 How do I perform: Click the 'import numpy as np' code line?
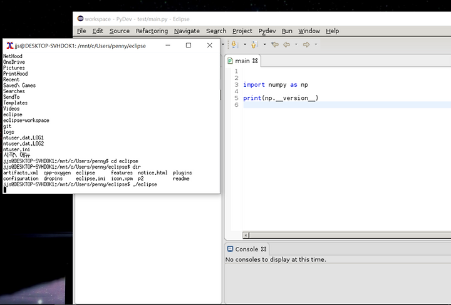pos(276,84)
